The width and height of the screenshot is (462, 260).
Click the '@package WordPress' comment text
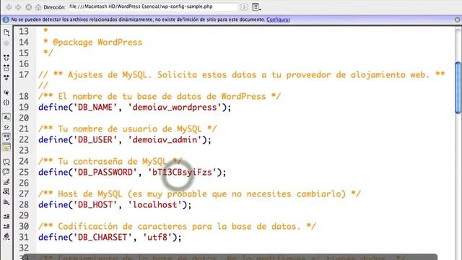97,43
